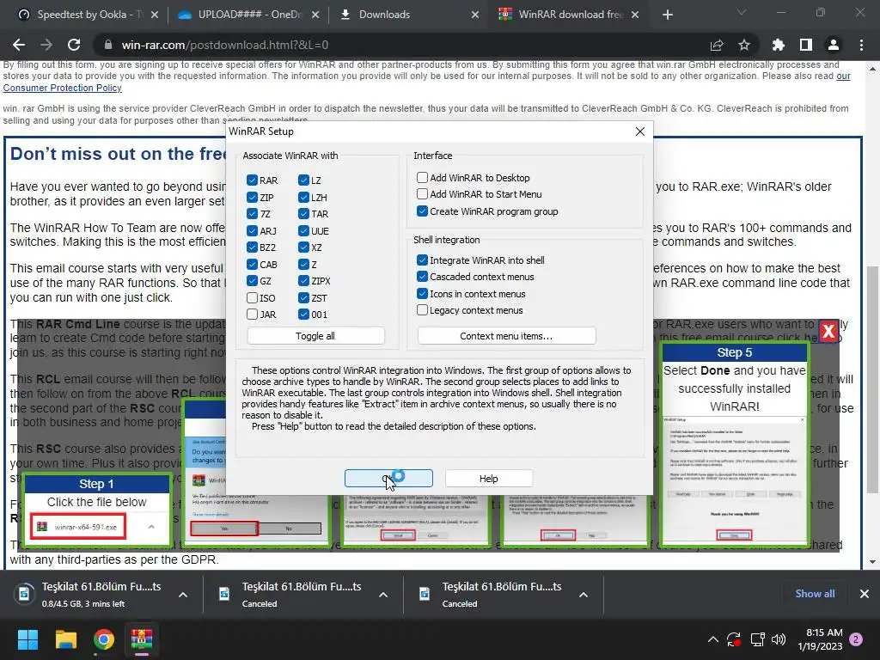The image size is (880, 660).
Task: Enable Add WinRAR to Desktop
Action: click(x=422, y=177)
